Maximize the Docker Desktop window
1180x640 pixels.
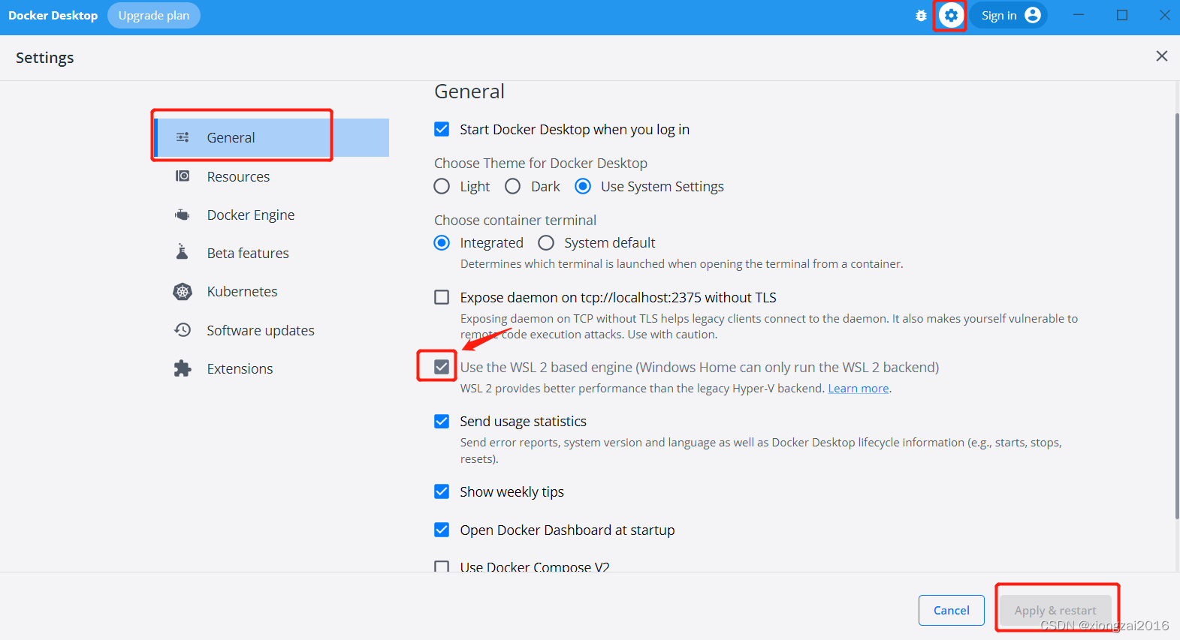(x=1122, y=15)
